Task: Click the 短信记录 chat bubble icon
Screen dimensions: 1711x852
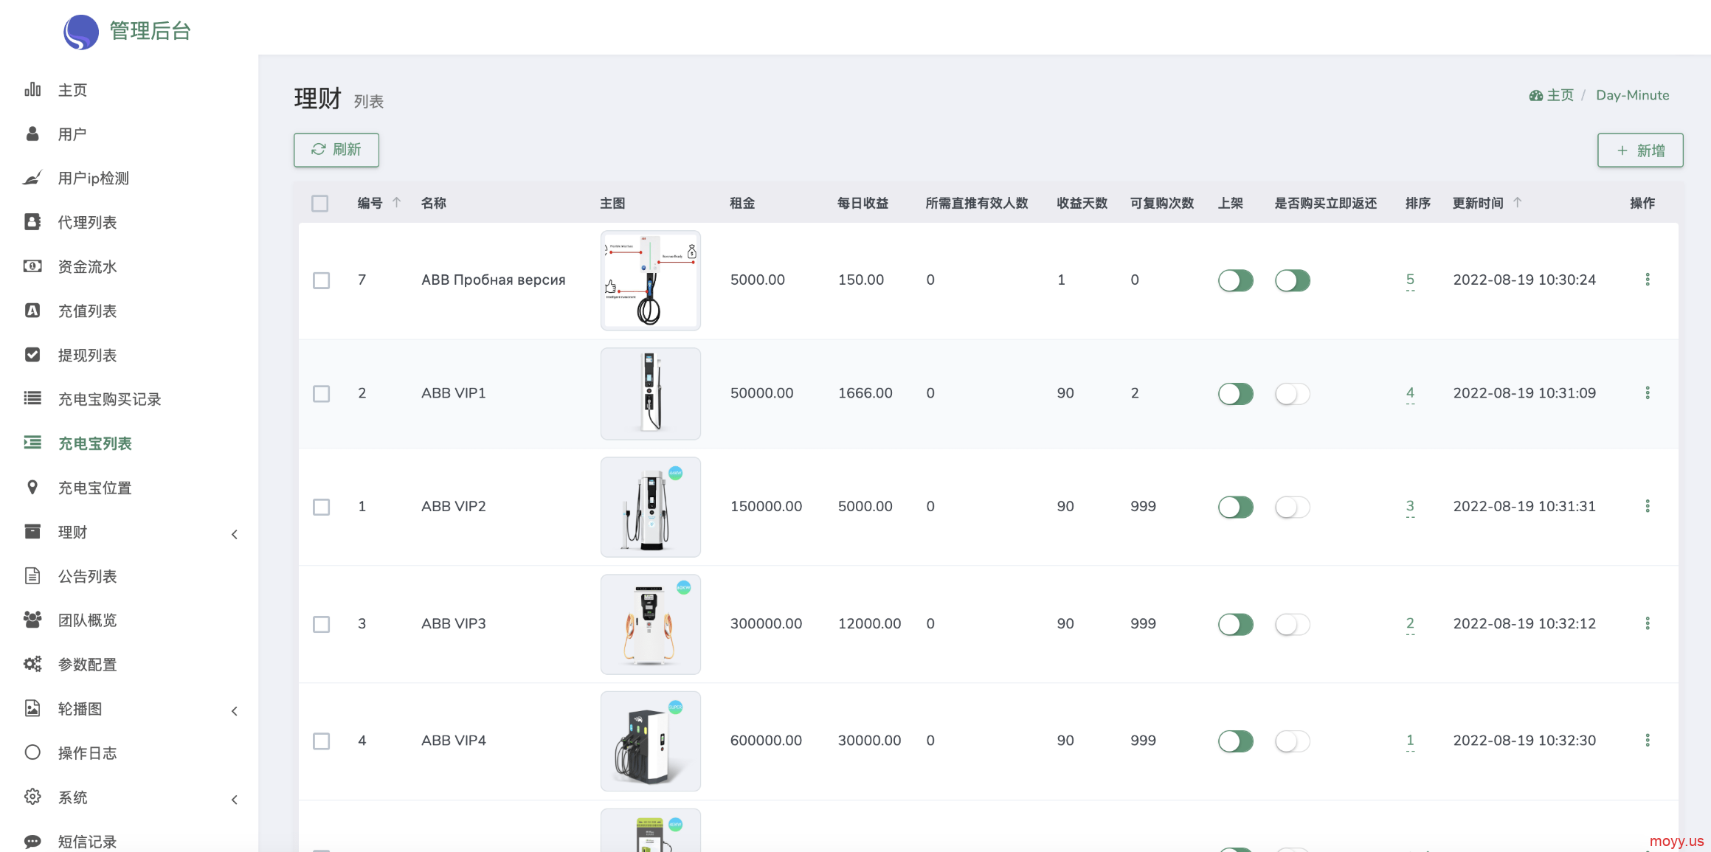Action: (x=32, y=841)
